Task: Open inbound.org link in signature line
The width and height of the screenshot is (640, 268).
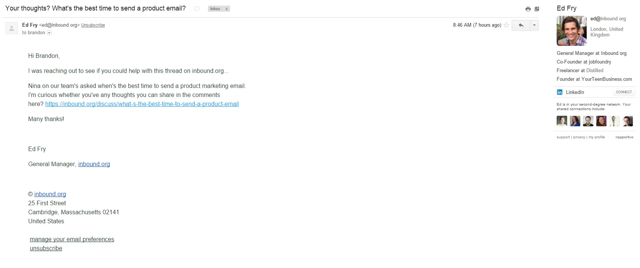Action: tap(94, 164)
